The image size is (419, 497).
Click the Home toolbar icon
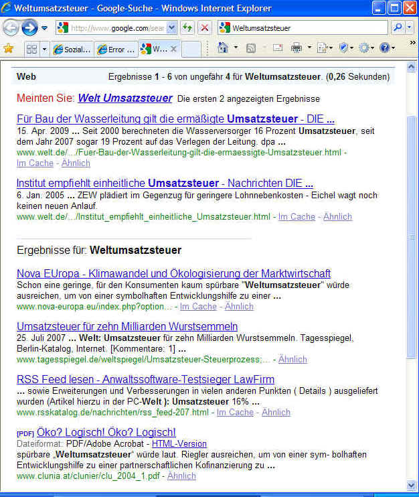point(223,48)
